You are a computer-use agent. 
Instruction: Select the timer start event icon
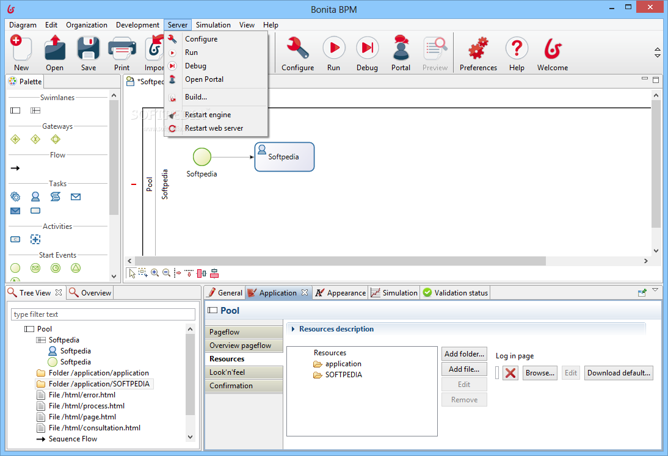tap(56, 268)
